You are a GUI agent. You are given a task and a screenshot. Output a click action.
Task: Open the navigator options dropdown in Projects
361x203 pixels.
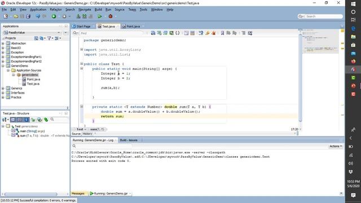click(58, 38)
